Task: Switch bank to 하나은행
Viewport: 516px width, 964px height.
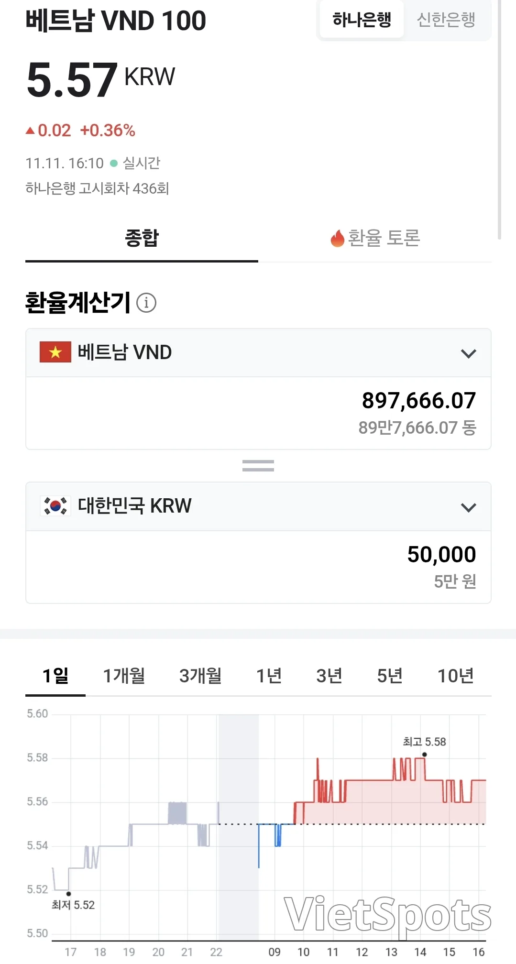Action: point(362,20)
